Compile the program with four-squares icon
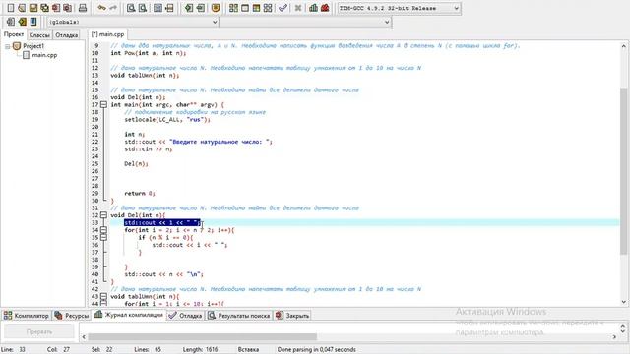 click(x=233, y=8)
